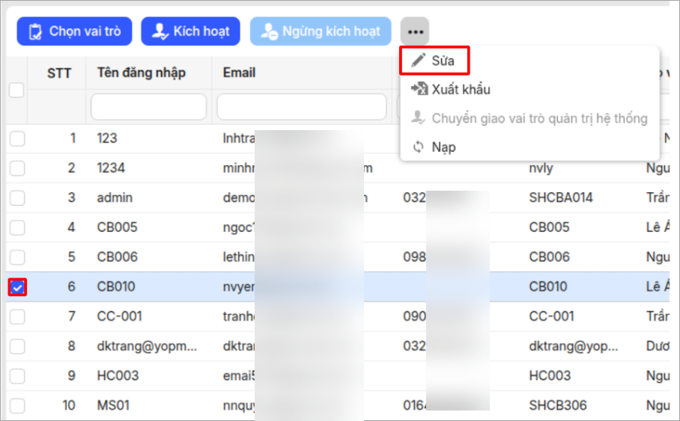
Task: Click the user-check icon on Kích hoạt
Action: [160, 32]
